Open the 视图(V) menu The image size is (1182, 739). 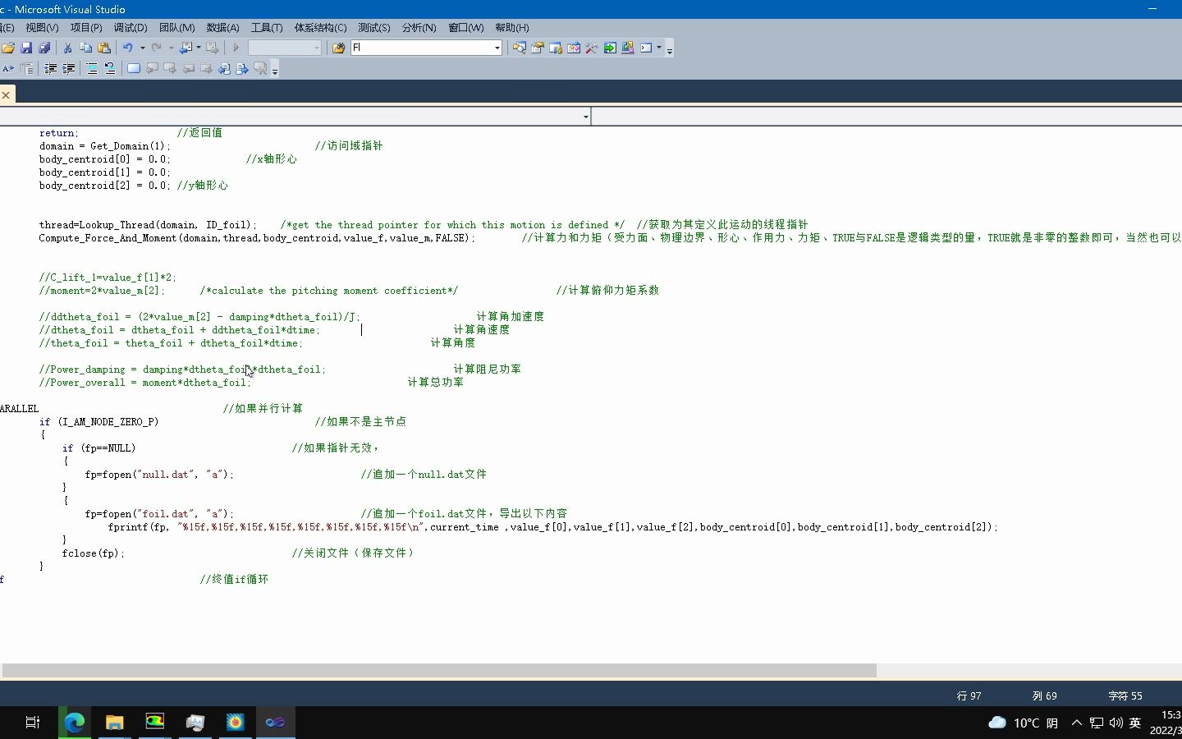coord(42,28)
